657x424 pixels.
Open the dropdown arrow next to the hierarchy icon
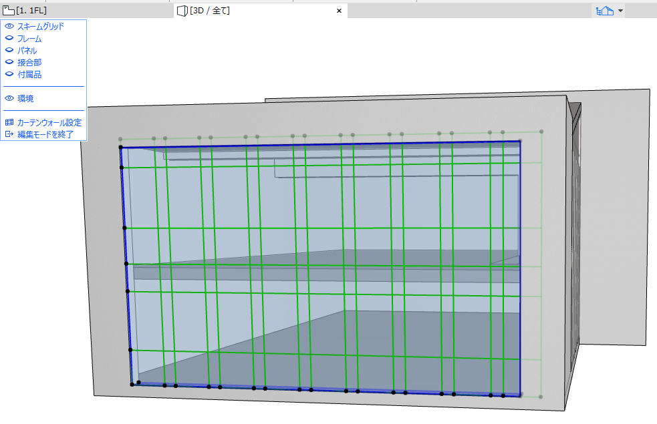[620, 10]
